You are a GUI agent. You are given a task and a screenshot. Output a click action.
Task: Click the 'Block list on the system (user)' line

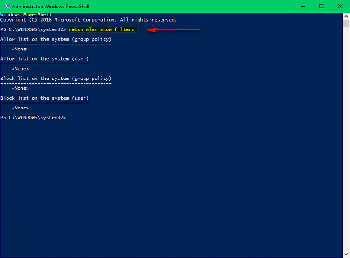(44, 98)
